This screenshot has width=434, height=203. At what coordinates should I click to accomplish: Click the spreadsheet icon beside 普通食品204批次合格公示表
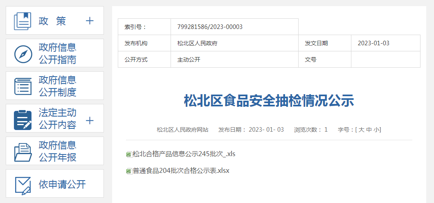tap(129, 171)
